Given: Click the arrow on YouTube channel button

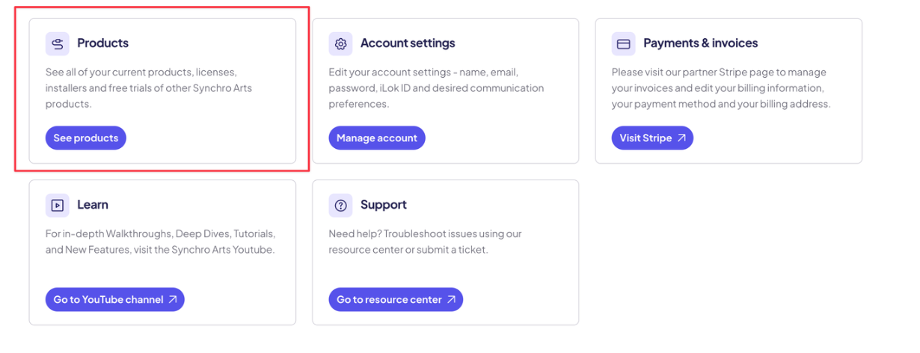Looking at the screenshot, I should tap(173, 300).
